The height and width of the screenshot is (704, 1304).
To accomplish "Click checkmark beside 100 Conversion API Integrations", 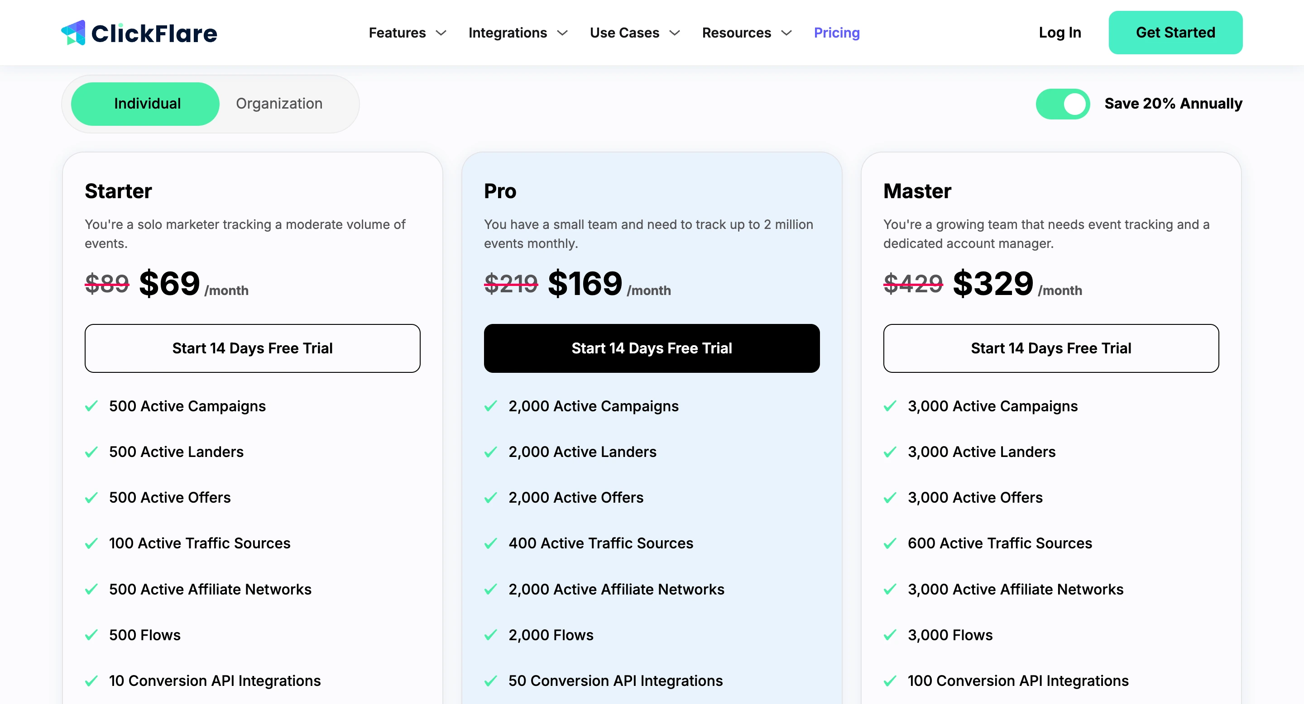I will [890, 681].
